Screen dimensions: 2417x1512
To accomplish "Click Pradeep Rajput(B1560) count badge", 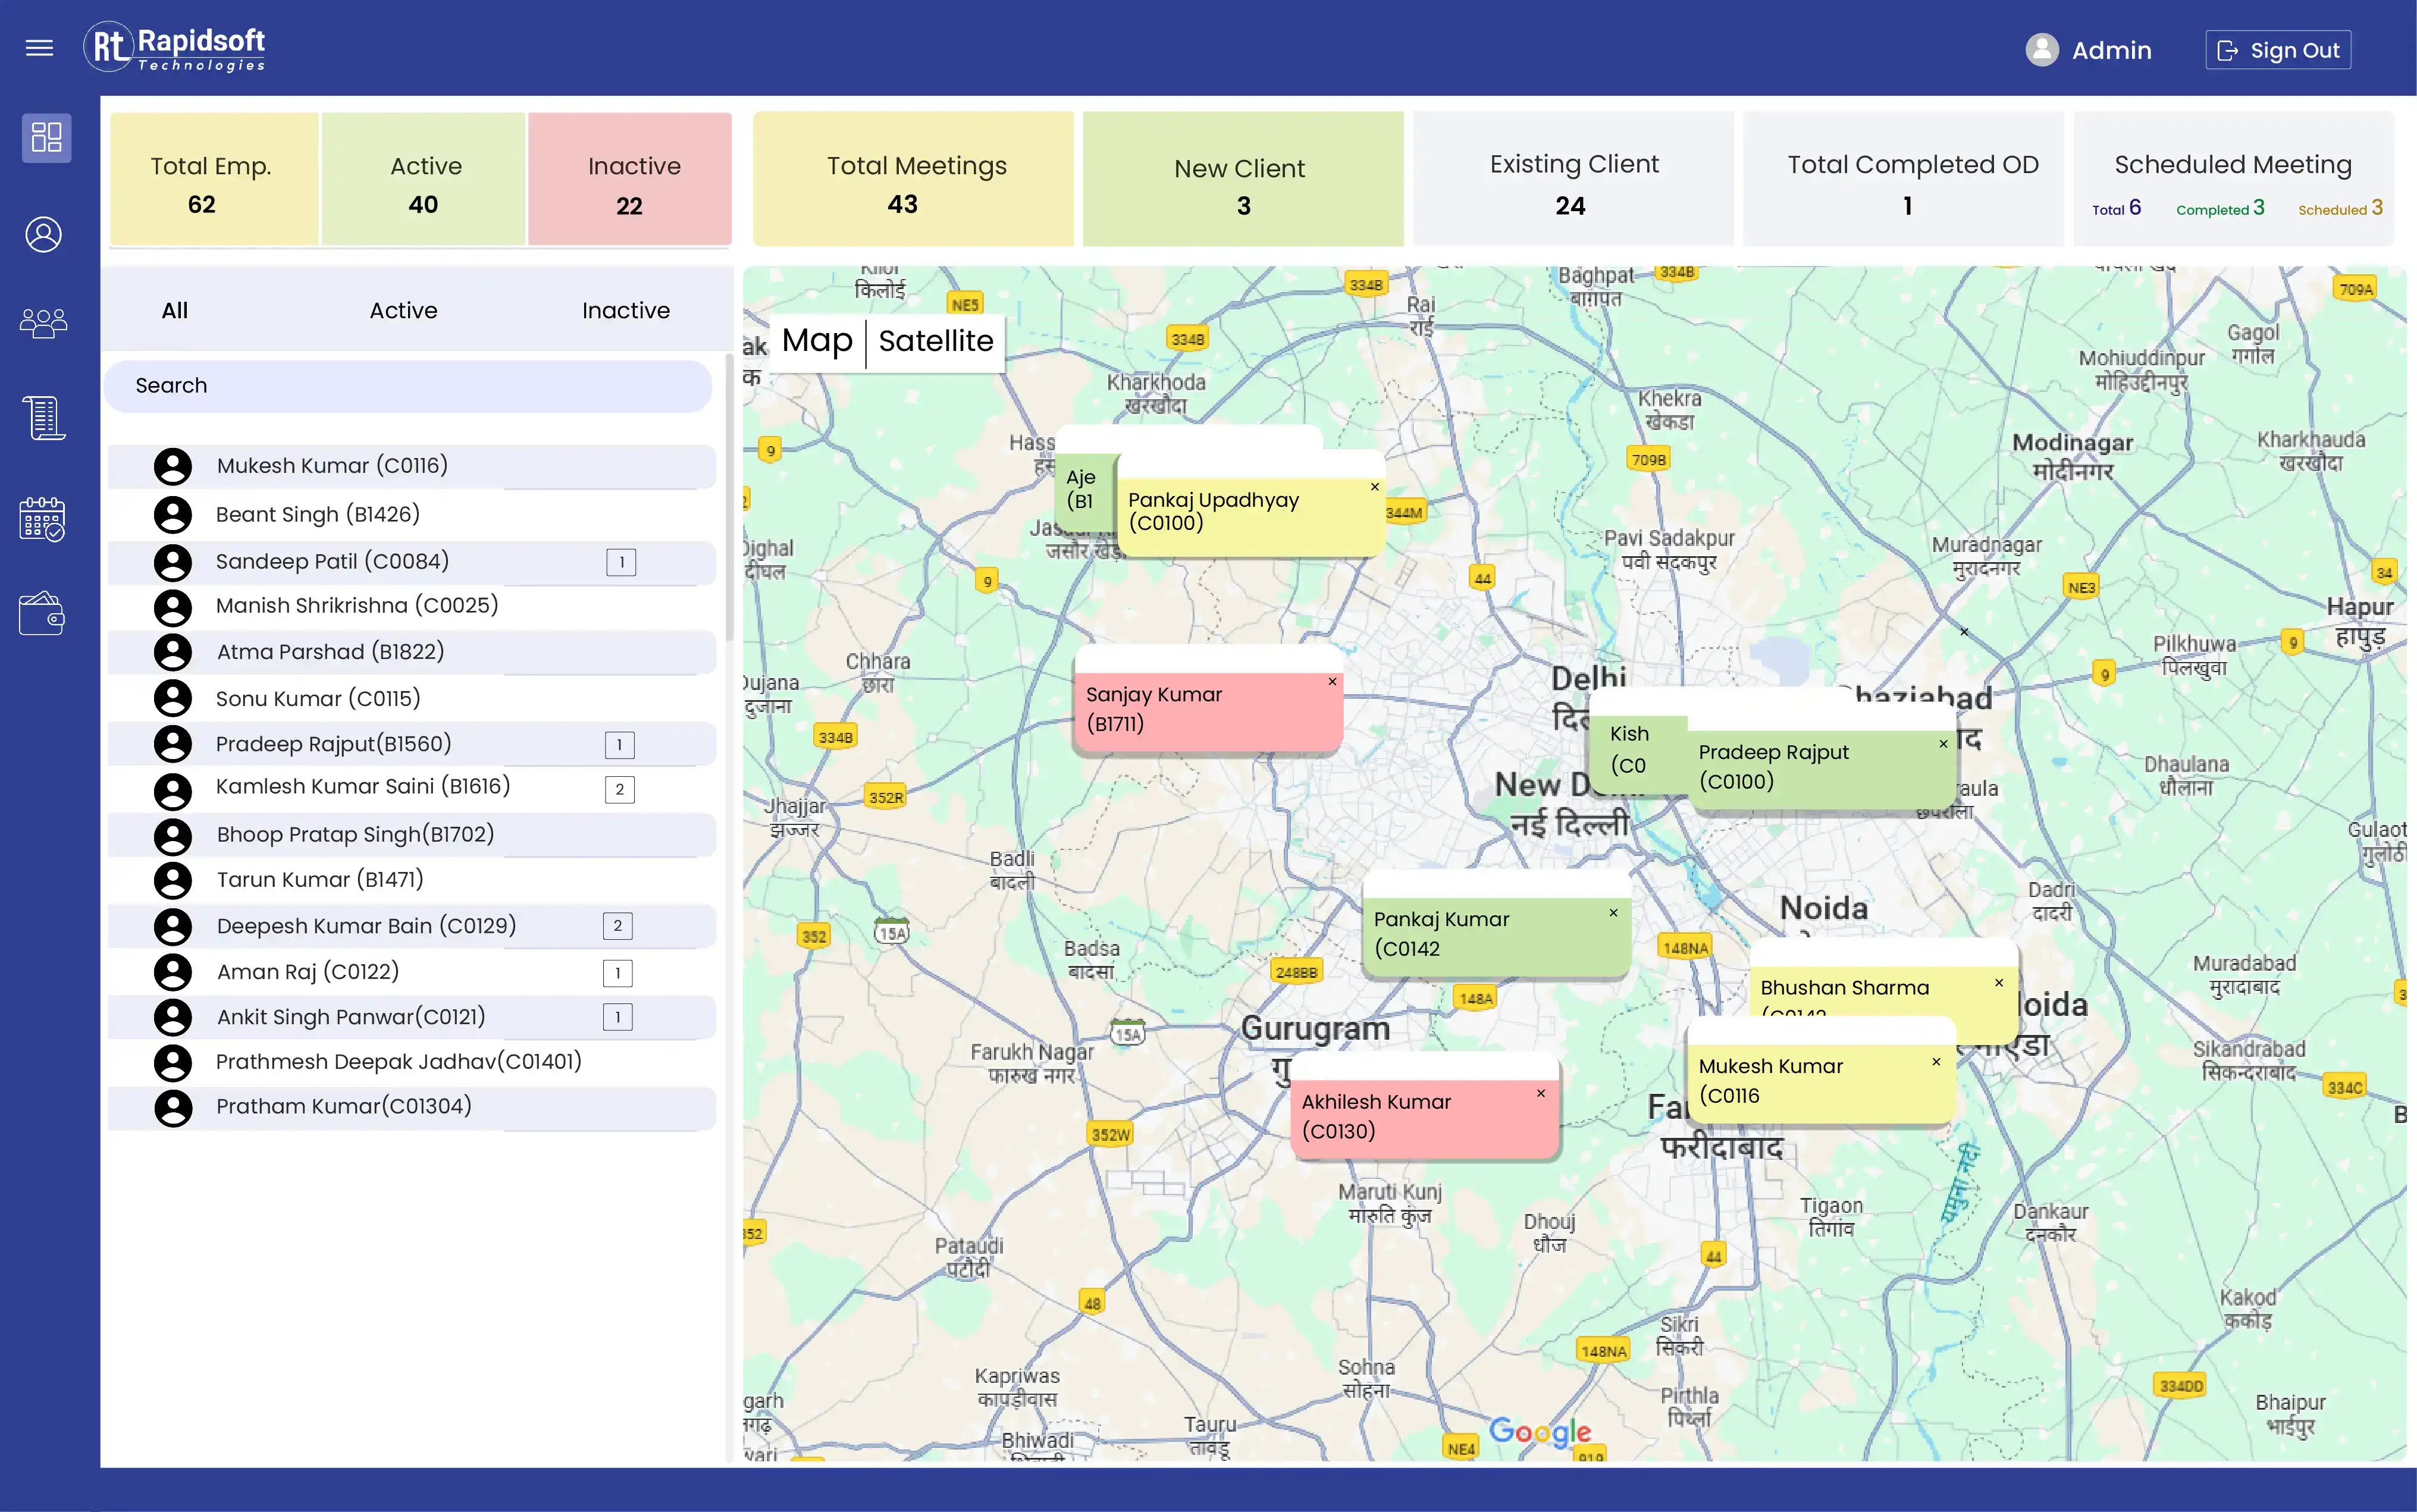I will tap(619, 745).
